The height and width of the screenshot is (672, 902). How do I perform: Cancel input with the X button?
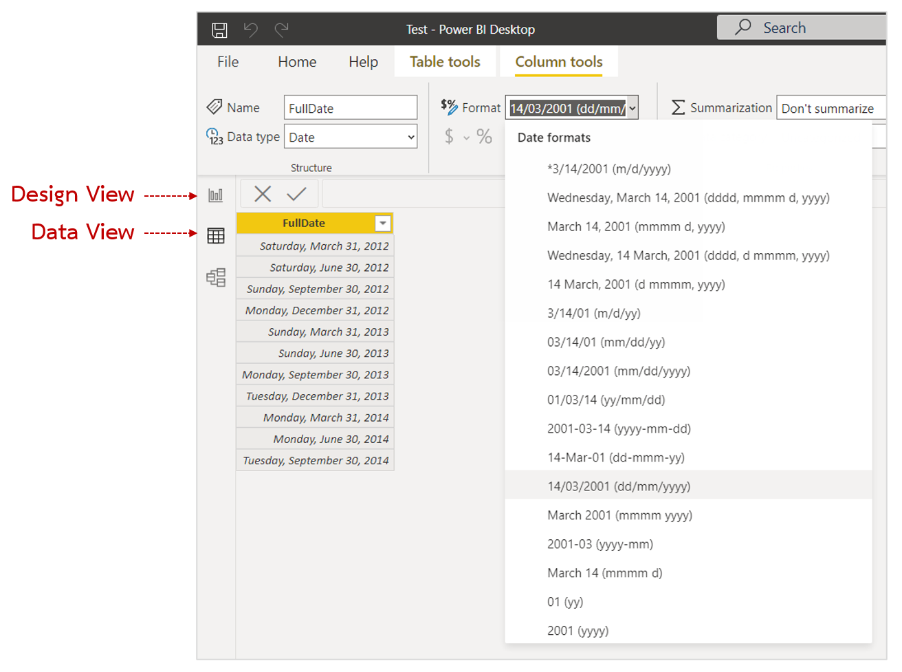coord(262,193)
